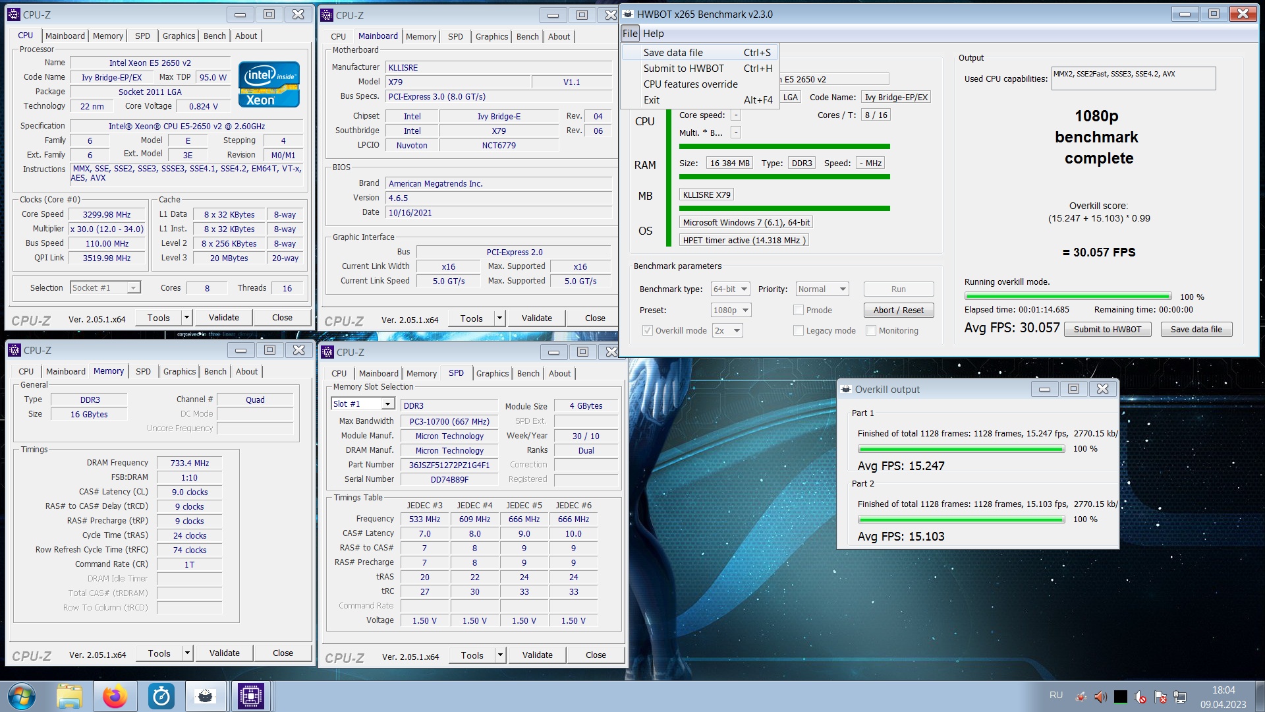1265x712 pixels.
Task: Open the taskbar clock showing 18:04
Action: (1223, 697)
